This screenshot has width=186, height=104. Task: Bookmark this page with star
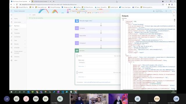pos(163,5)
